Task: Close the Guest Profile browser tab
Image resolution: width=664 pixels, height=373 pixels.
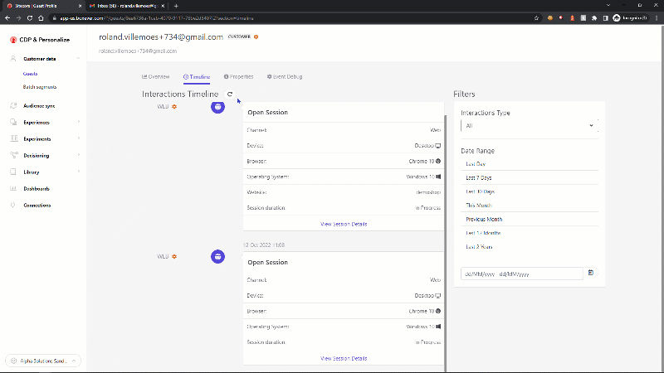Action: (80, 6)
